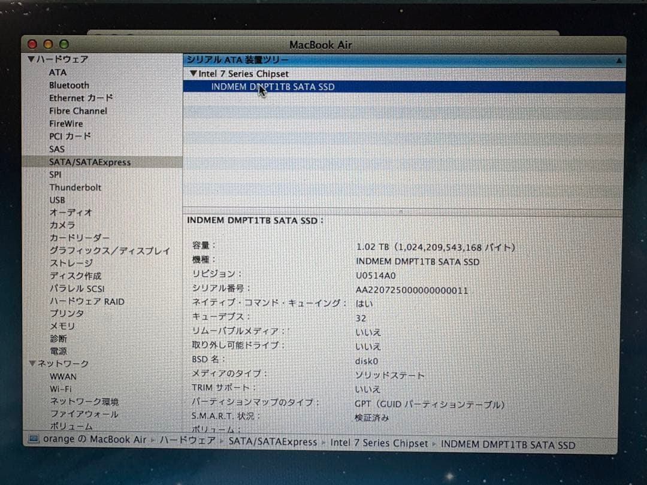Image resolution: width=647 pixels, height=485 pixels.
Task: Select Bluetooth in the sidebar
Action: (69, 85)
